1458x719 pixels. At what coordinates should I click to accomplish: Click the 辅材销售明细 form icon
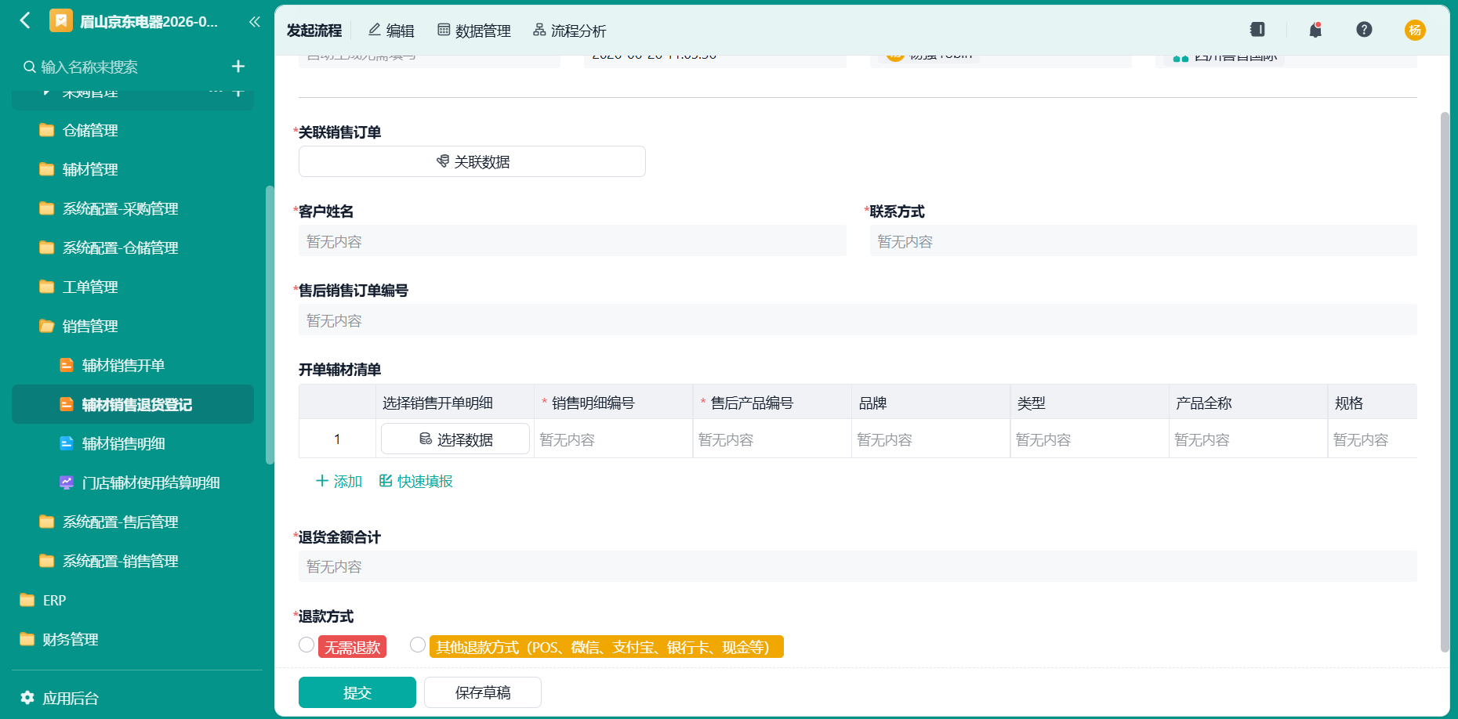pyautogui.click(x=67, y=443)
